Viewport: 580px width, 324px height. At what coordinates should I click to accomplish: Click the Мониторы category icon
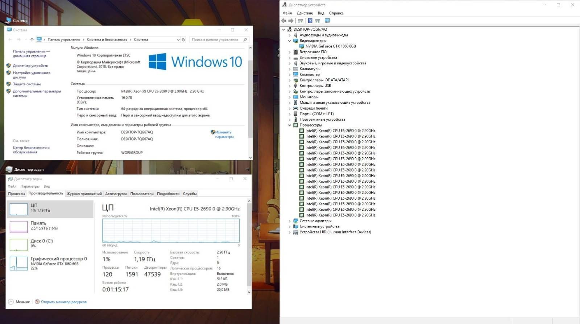coord(295,97)
